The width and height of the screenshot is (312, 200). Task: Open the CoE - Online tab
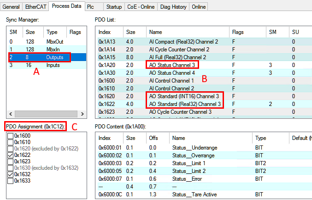pyautogui.click(x=141, y=7)
